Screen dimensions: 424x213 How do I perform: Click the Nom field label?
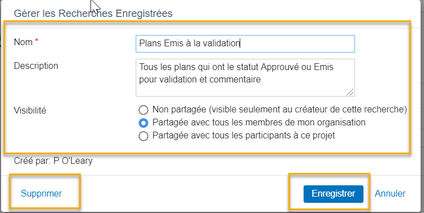point(23,42)
